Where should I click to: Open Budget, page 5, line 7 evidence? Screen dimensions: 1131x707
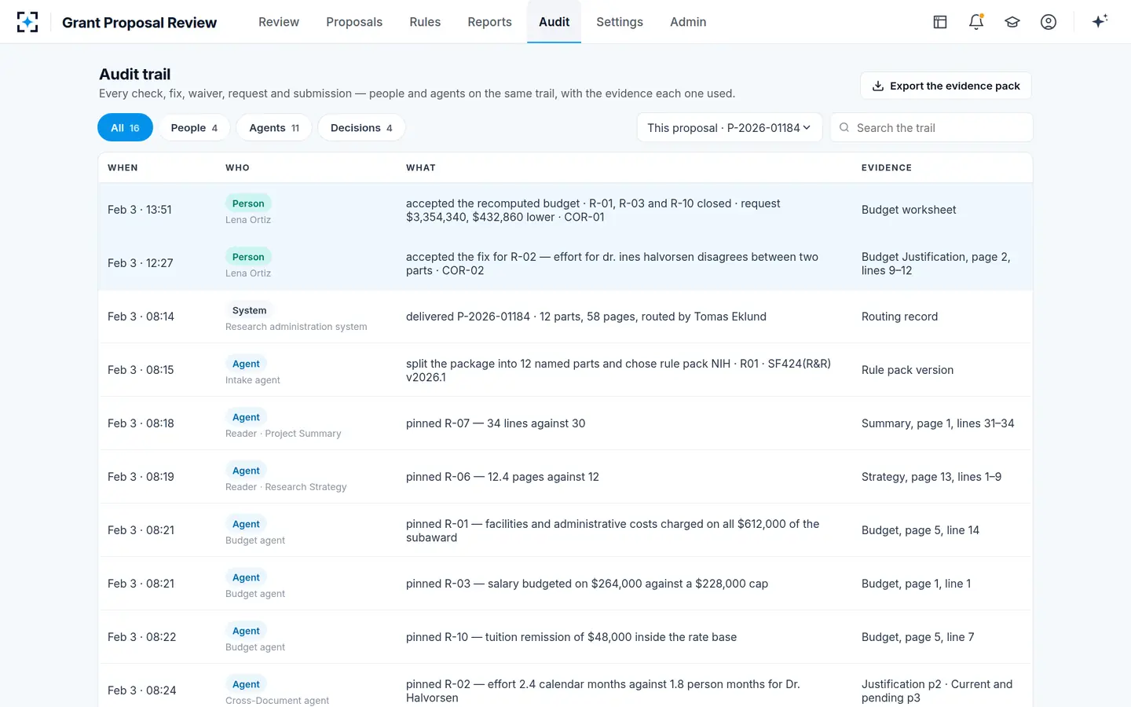pos(917,637)
